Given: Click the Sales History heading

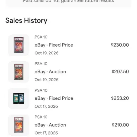Looking at the screenshot, I should (x=26, y=21).
